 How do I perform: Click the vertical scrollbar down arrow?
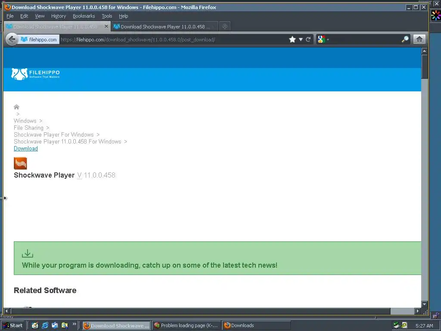pos(424,304)
